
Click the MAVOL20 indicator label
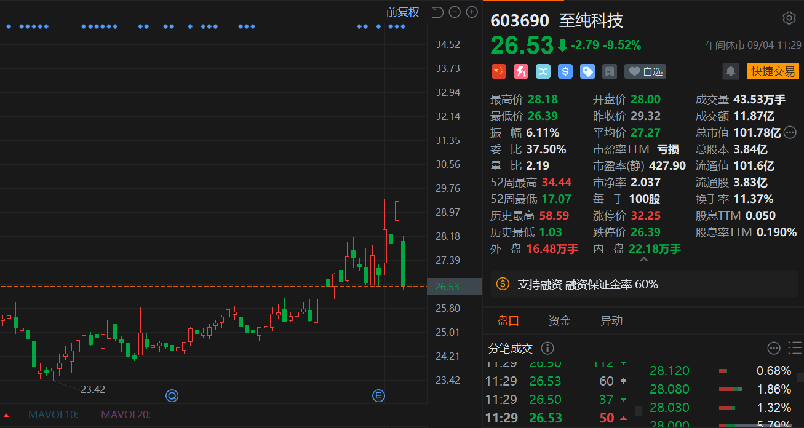point(126,414)
